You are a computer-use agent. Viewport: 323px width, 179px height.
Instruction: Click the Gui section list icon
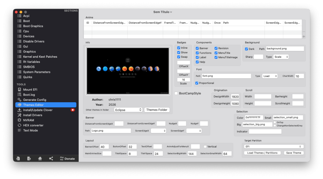19,46
